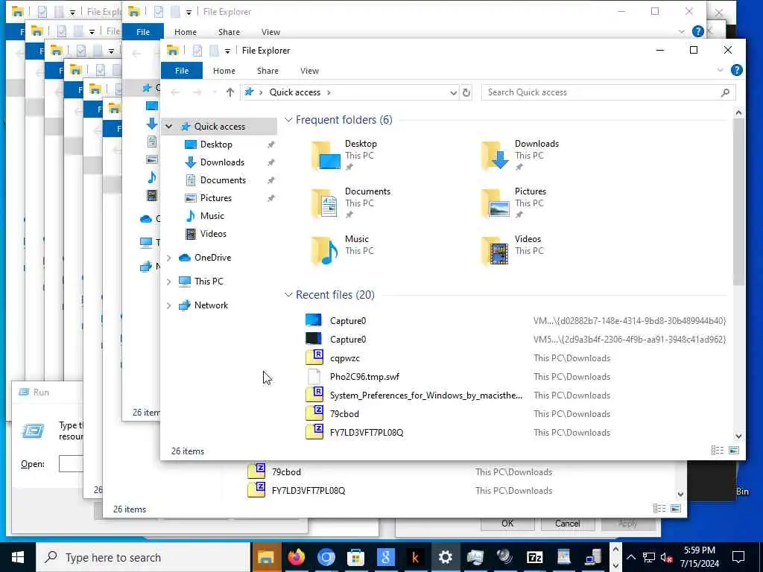Click Quick access in the address bar
This screenshot has width=763, height=572.
click(295, 92)
